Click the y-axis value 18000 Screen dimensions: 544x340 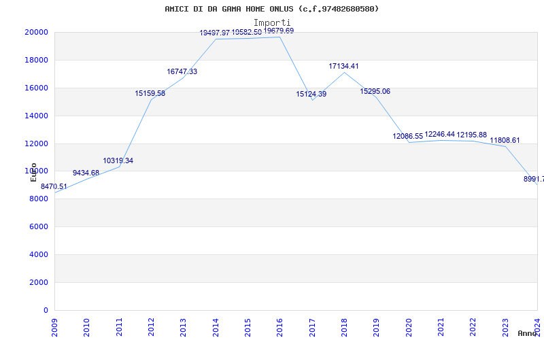point(37,60)
